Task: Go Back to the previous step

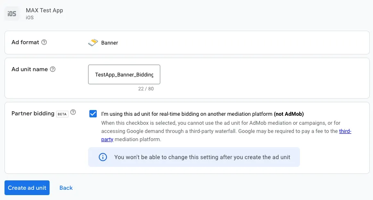Action: (66, 188)
